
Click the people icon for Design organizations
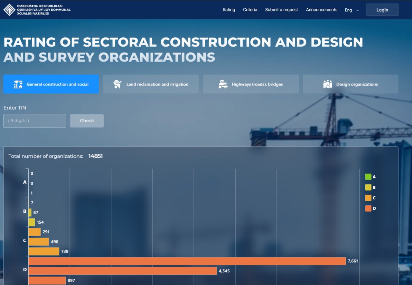pos(327,84)
